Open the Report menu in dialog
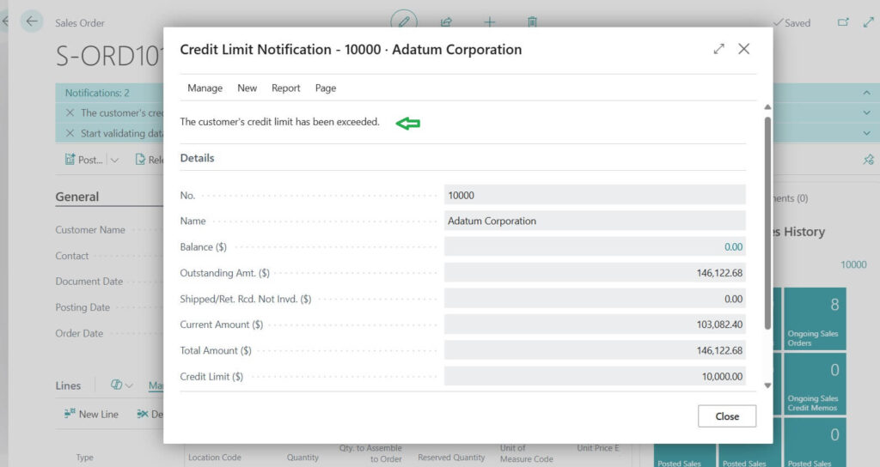Viewport: 880px width, 467px height. 285,88
